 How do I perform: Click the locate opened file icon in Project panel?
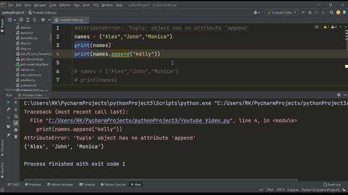pos(21,20)
